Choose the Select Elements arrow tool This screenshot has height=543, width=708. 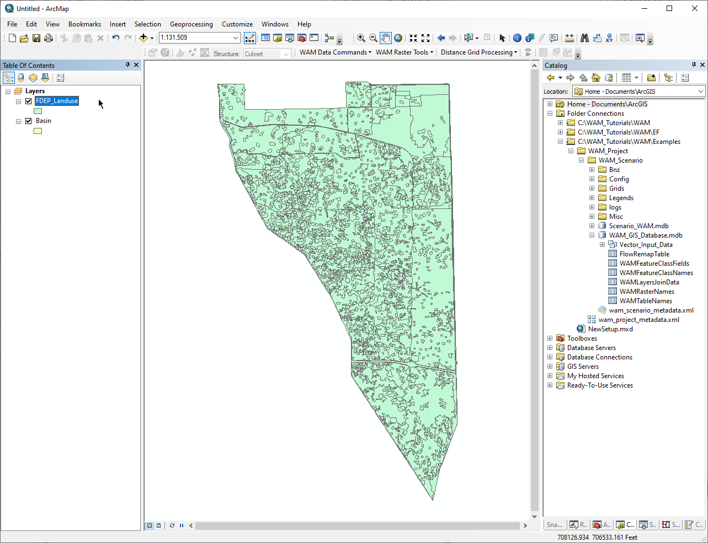click(502, 38)
